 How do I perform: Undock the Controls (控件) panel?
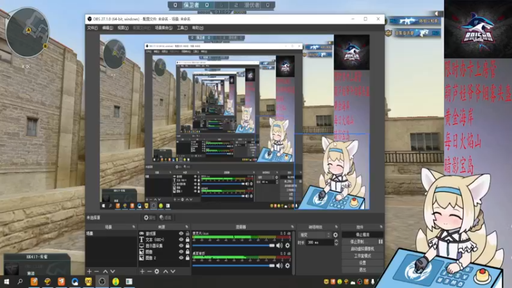point(381,227)
